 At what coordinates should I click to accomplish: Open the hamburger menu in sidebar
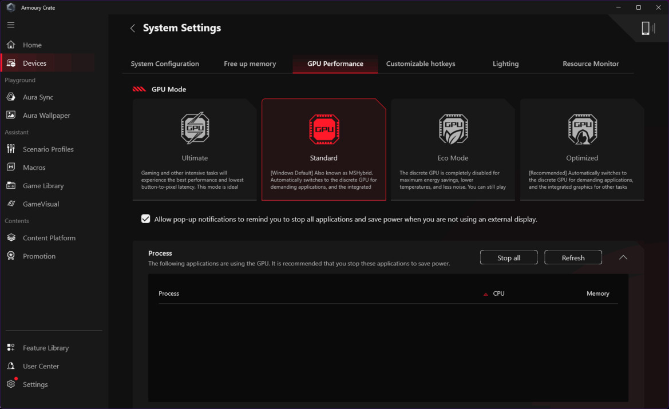pos(11,25)
